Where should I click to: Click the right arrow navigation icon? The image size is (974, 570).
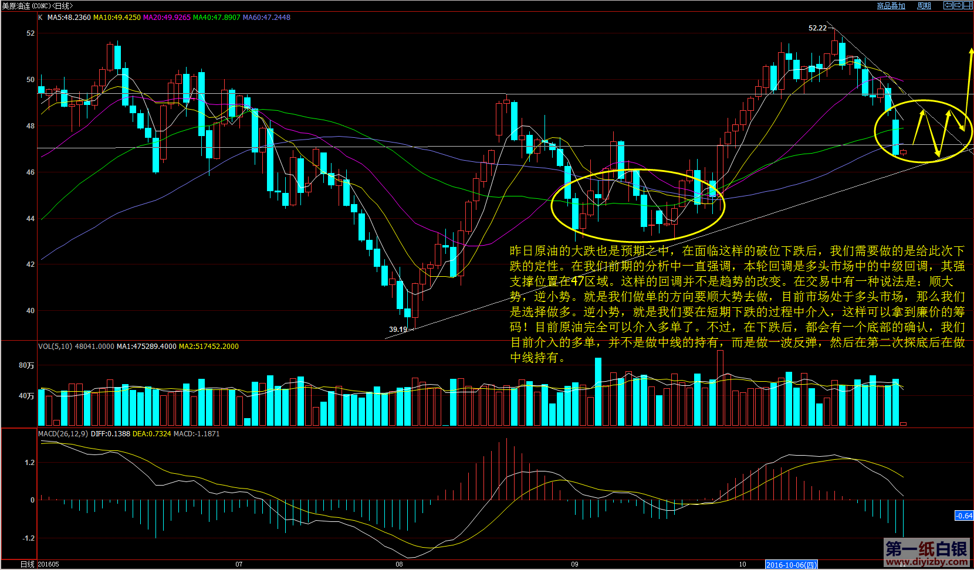point(958,5)
